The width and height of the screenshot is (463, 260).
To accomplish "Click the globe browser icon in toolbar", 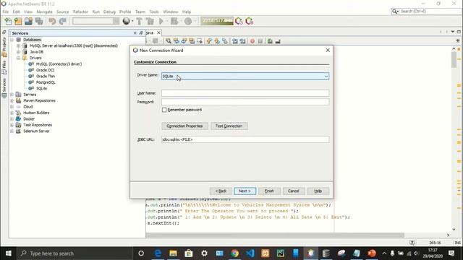I will (127, 21).
